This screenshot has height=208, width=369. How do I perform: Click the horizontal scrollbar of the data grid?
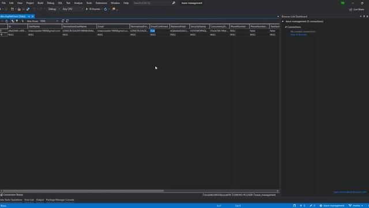pyautogui.click(x=83, y=191)
